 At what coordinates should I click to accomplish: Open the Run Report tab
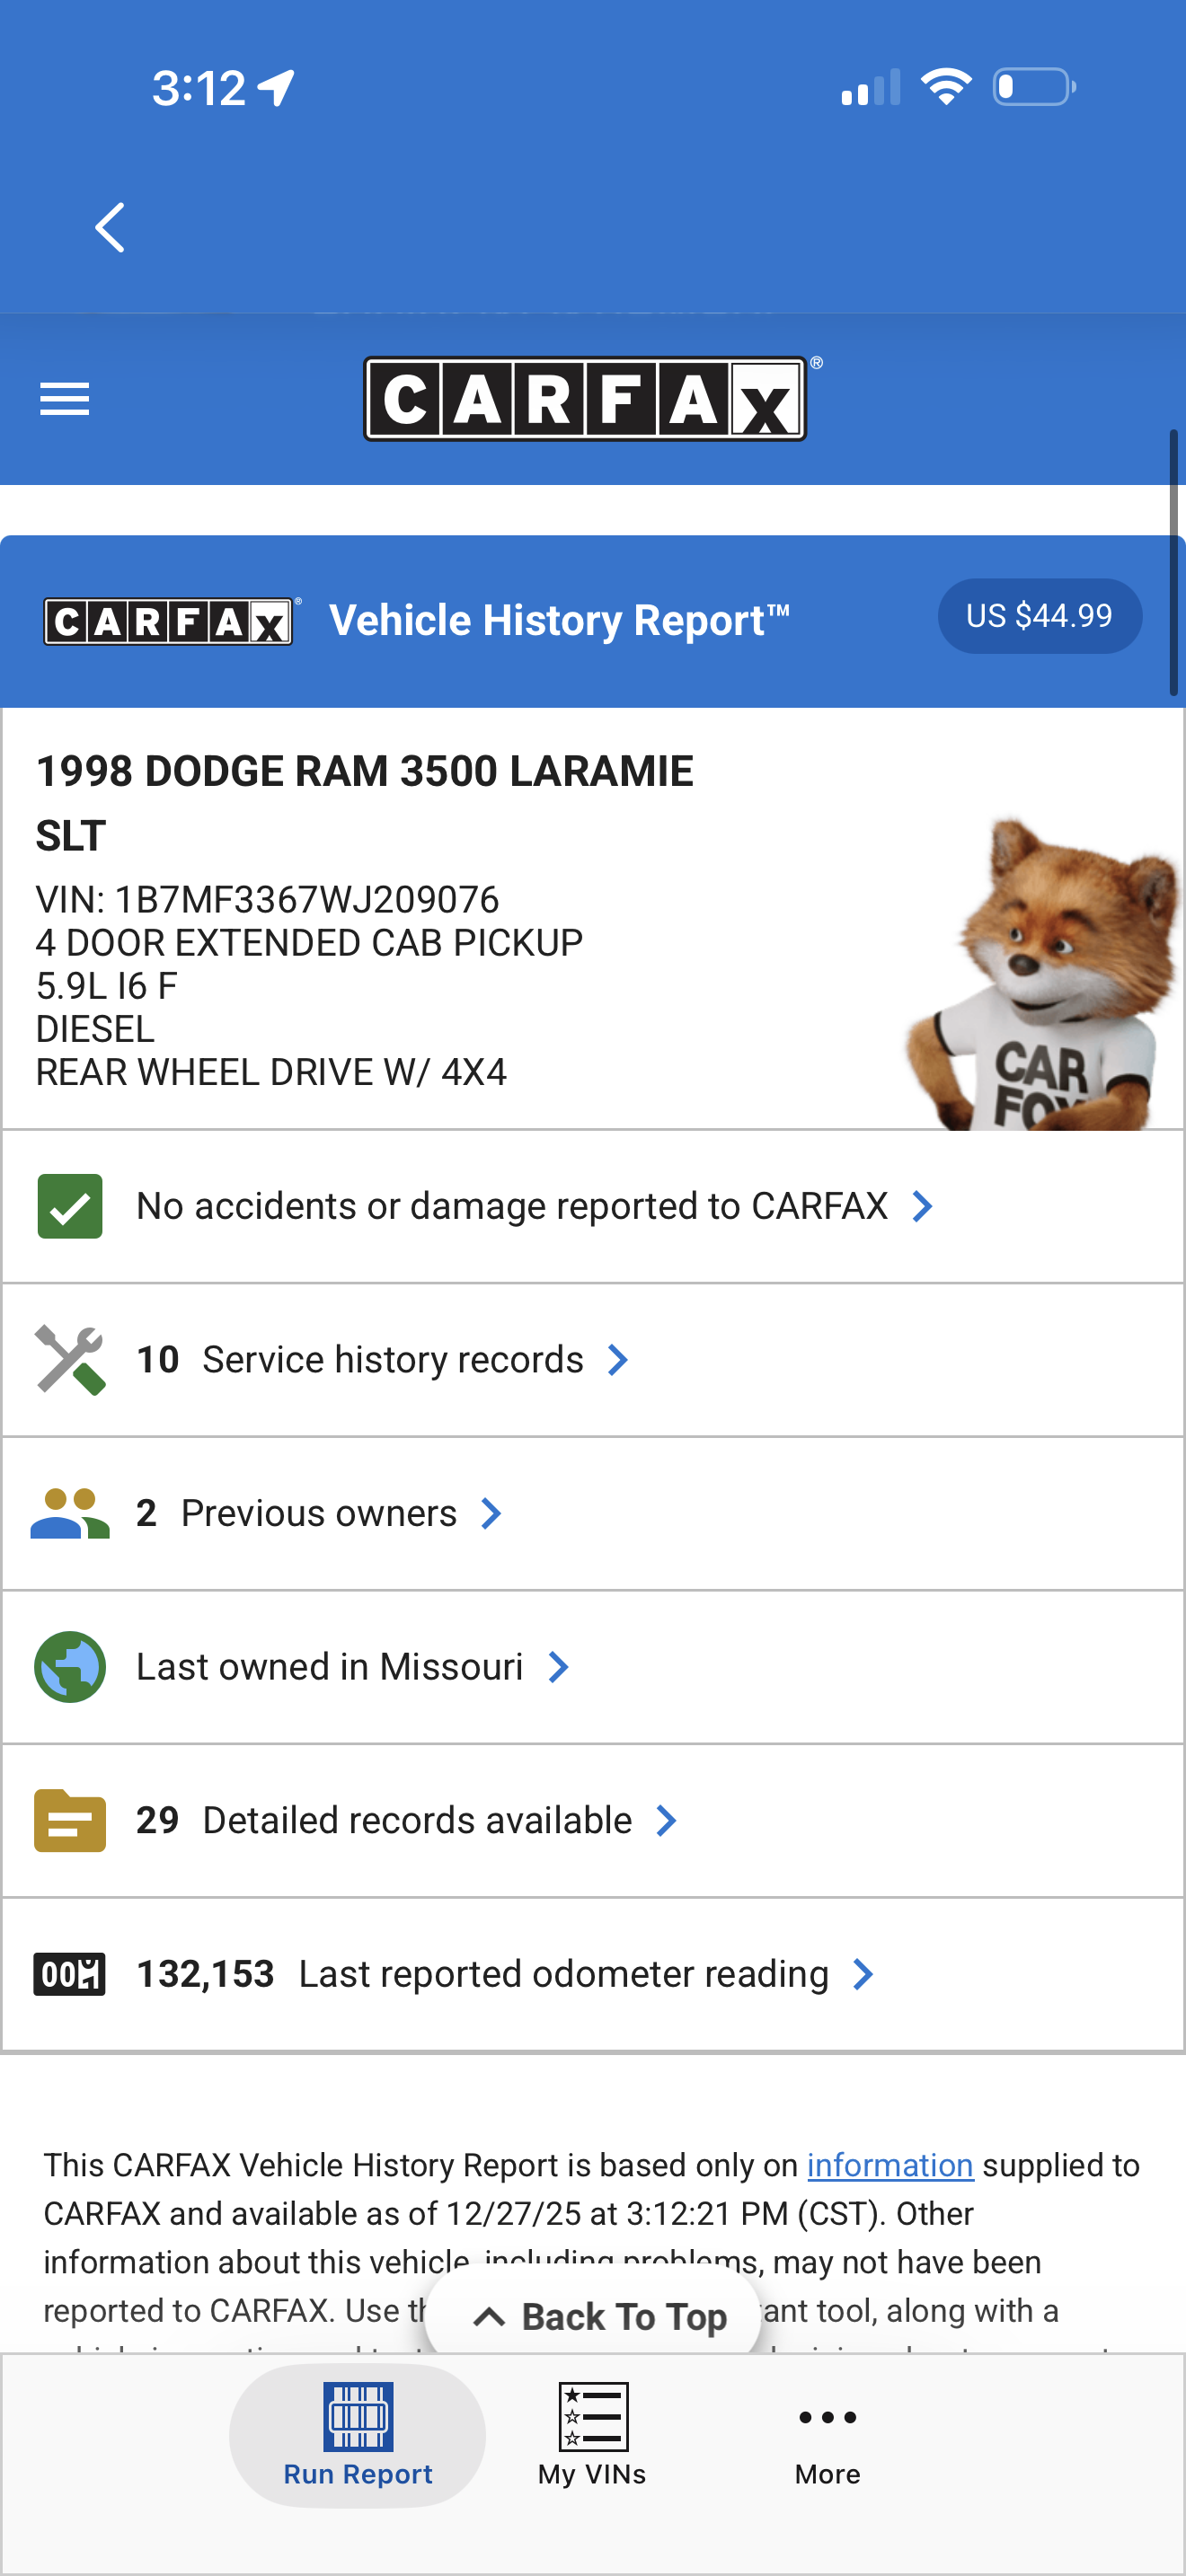click(x=358, y=2435)
